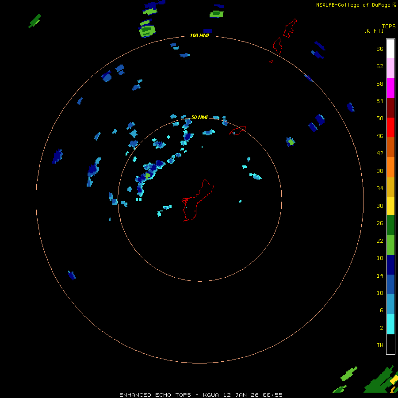Click the '18' legend value
This screenshot has height=398, width=398.
pyautogui.click(x=380, y=258)
